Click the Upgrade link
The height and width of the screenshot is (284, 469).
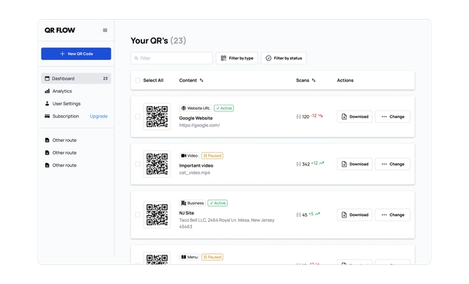point(99,116)
